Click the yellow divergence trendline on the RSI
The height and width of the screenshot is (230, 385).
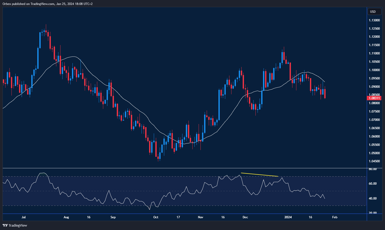click(259, 174)
